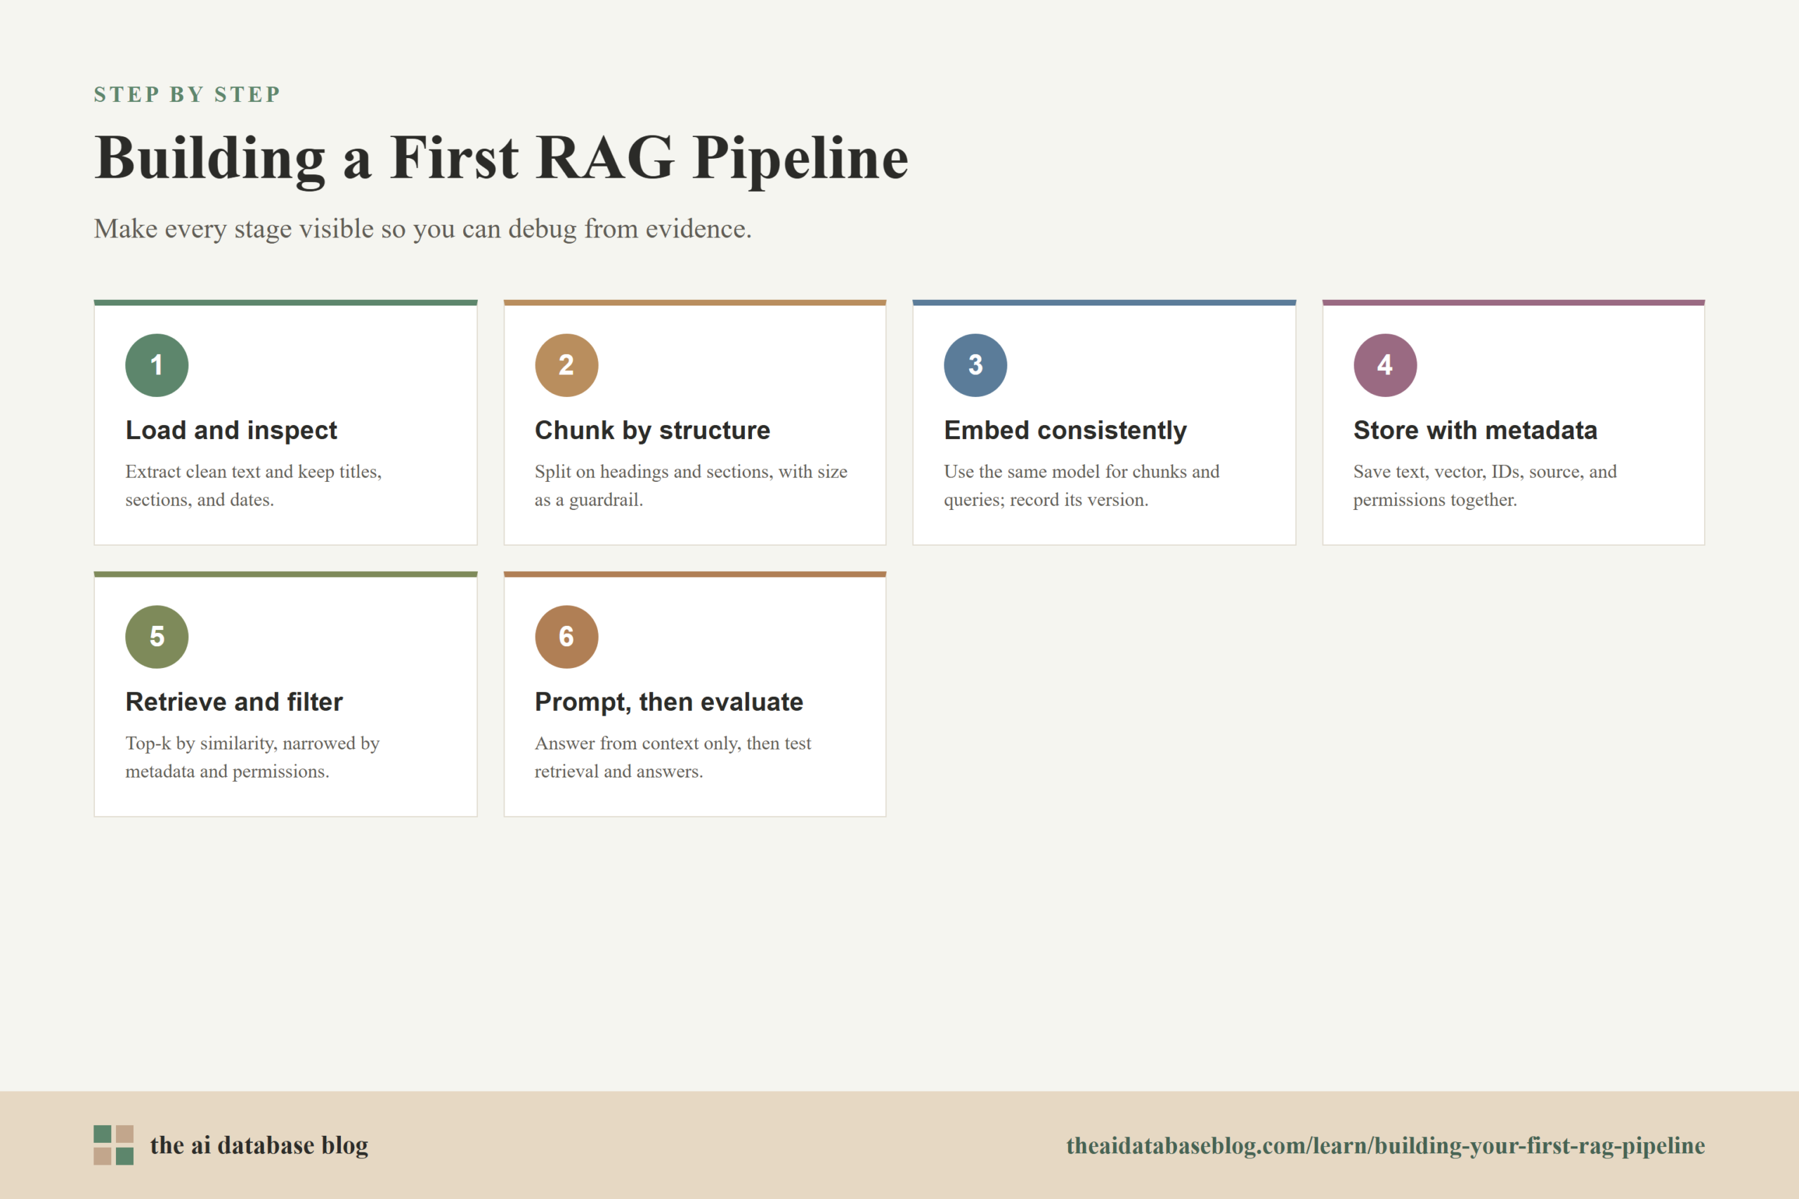Screen dimensions: 1799x1199
Task: Click 'Save text, vector, IDs, source' description
Action: tap(1485, 485)
